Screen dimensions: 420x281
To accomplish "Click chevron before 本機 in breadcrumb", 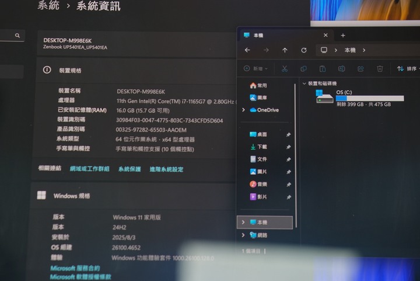I will 336,50.
